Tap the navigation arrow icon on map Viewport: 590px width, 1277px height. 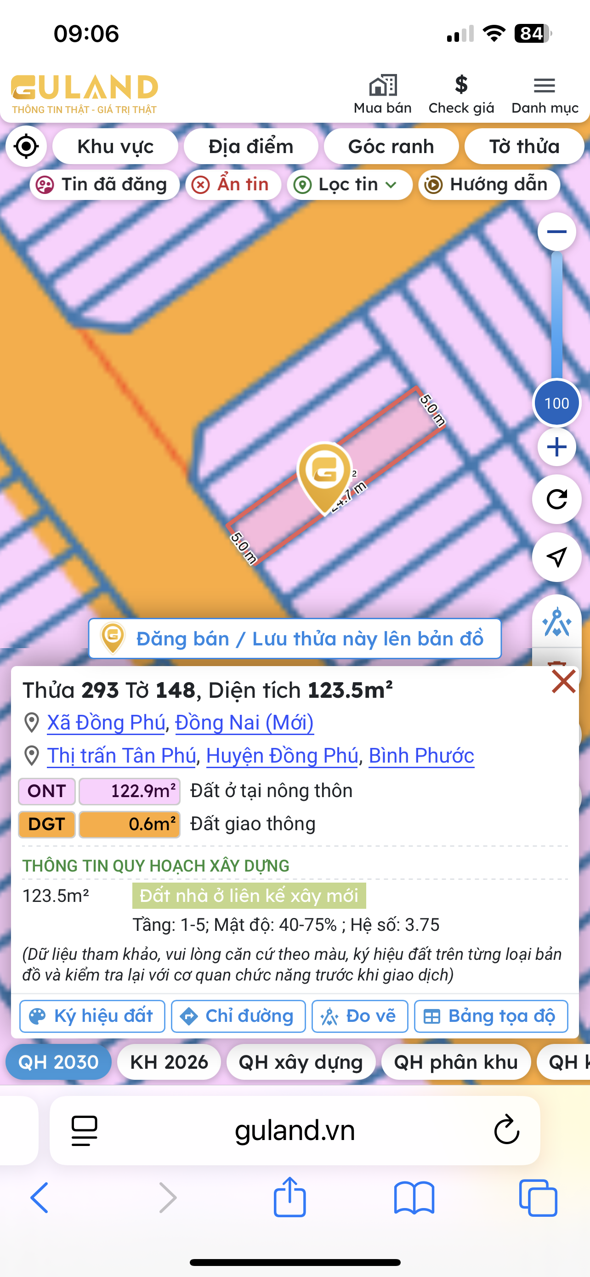[556, 557]
